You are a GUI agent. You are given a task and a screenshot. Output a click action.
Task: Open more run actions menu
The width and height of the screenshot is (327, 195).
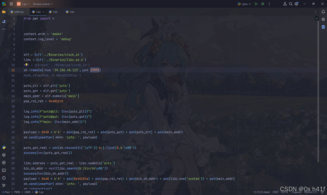click(x=269, y=4)
